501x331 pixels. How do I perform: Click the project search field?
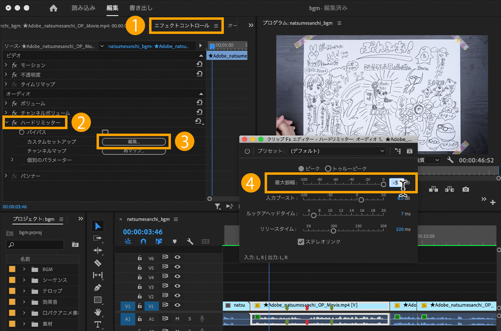click(x=36, y=245)
